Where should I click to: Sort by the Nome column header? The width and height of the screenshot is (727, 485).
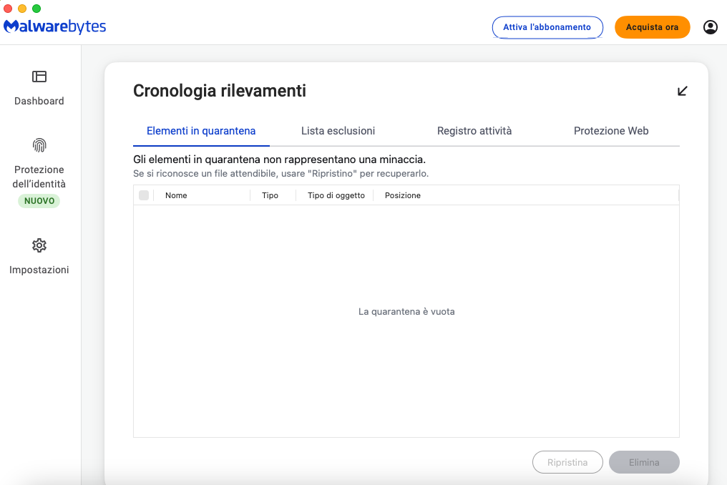click(x=176, y=195)
